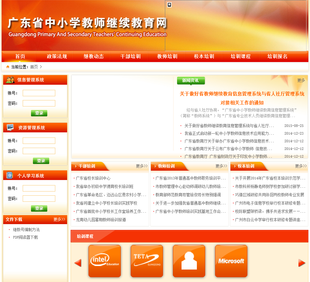Open 广州市白云中学举行校本研修专题讲座 link
The image size is (310, 282).
[270, 220]
